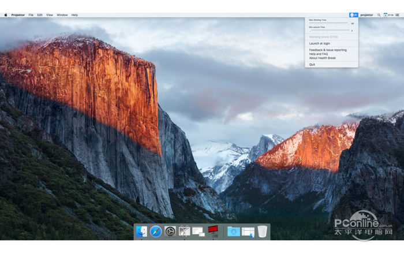This screenshot has height=253, width=404.
Task: Open the Window menu
Action: (62, 15)
